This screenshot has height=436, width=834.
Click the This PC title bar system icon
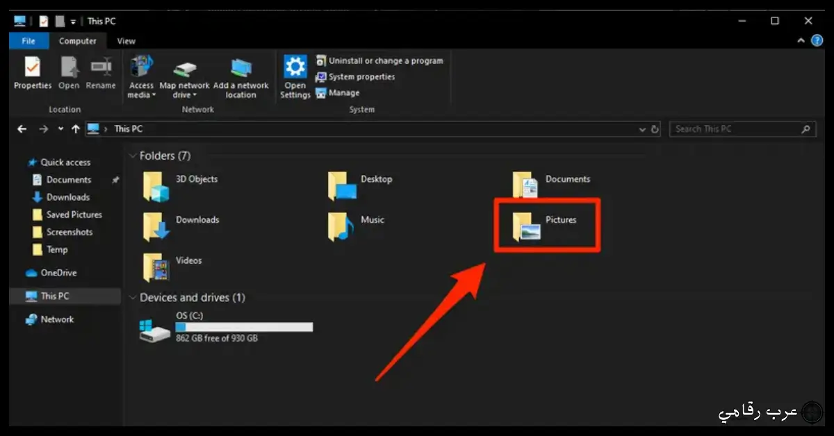pos(19,21)
